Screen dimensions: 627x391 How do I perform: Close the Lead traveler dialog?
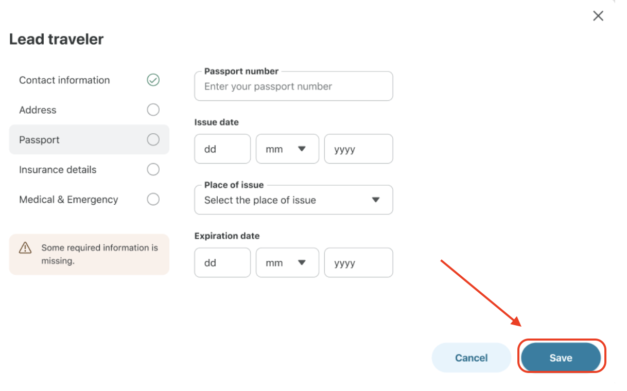click(598, 16)
